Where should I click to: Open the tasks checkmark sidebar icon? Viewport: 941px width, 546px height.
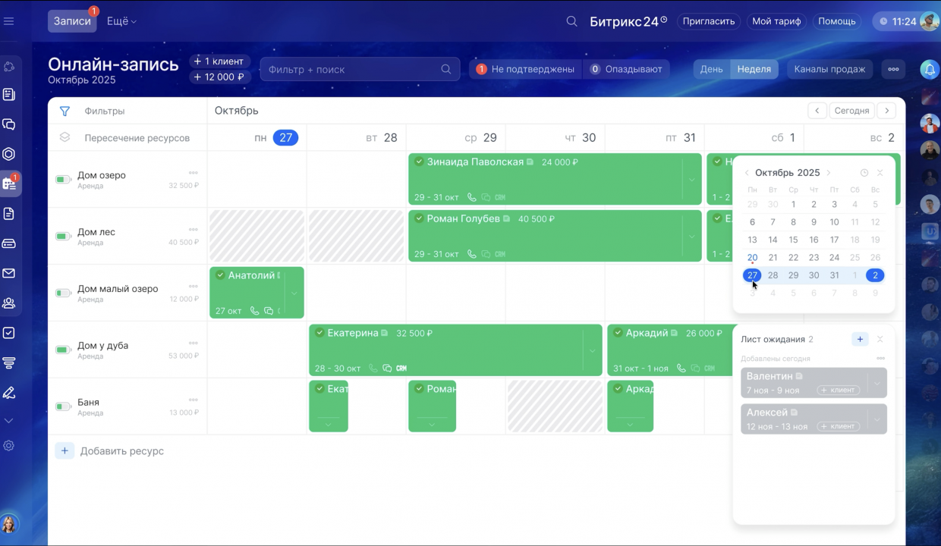click(9, 333)
